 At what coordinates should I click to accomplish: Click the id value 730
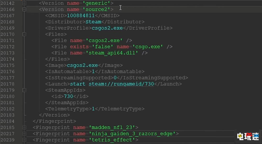(68, 96)
